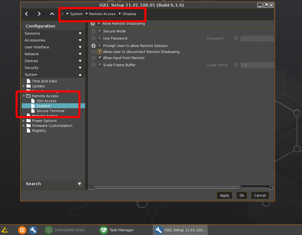Open the forward history dropdown arrow
302x235 pixels.
[44, 14]
